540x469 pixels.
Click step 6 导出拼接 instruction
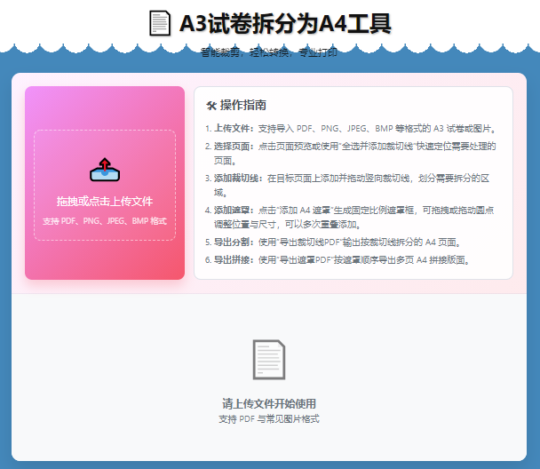[337, 259]
